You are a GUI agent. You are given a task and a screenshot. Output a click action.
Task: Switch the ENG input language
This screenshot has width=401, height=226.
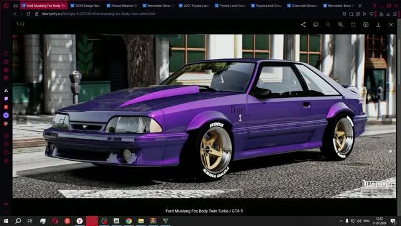(x=367, y=221)
